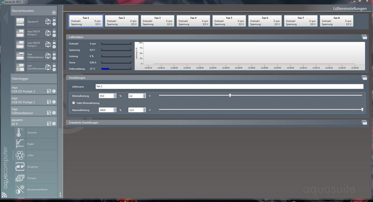Expand the Erweiterte Einstellungen section
Image resolution: width=373 pixels, height=202 pixels.
coord(364,122)
